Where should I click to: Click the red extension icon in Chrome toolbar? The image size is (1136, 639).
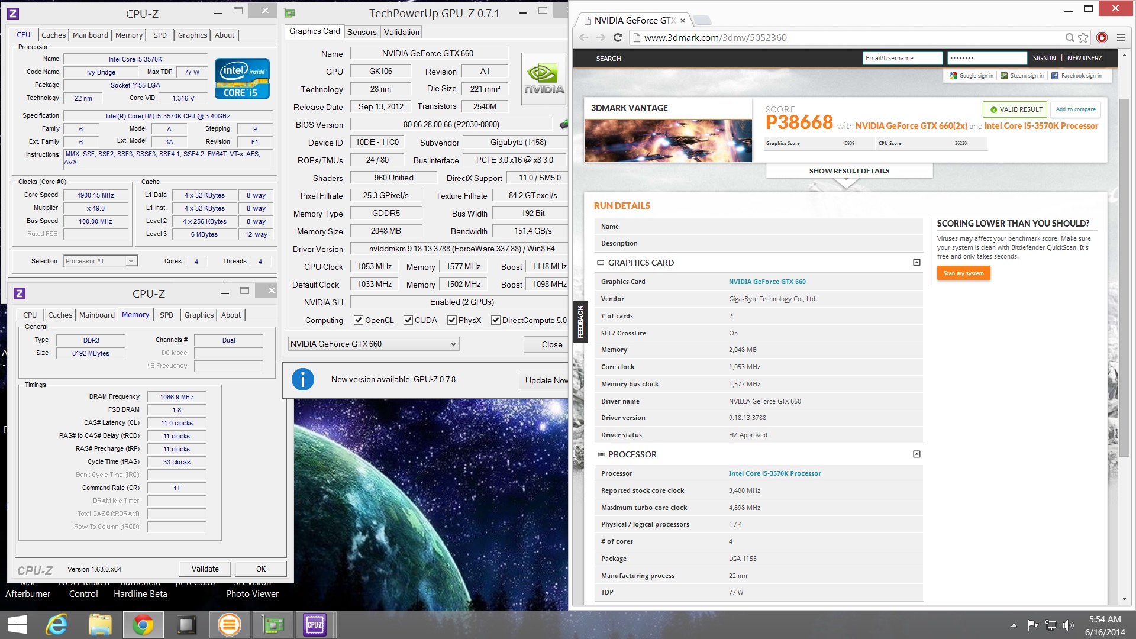coord(1102,37)
